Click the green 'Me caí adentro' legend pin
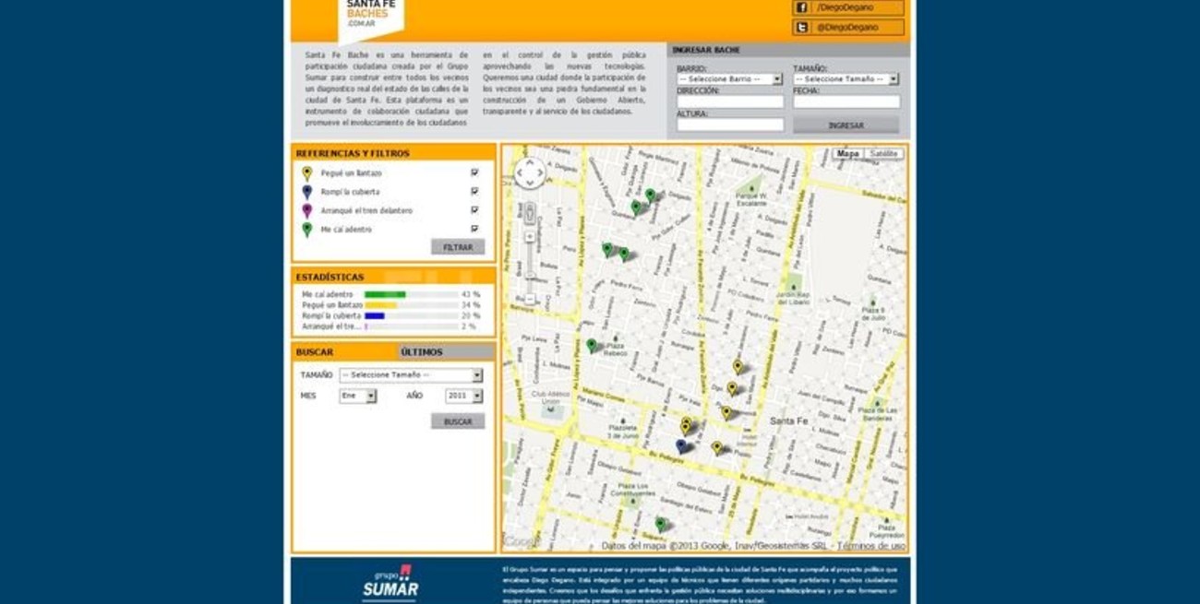Image resolution: width=1200 pixels, height=604 pixels. tap(307, 229)
